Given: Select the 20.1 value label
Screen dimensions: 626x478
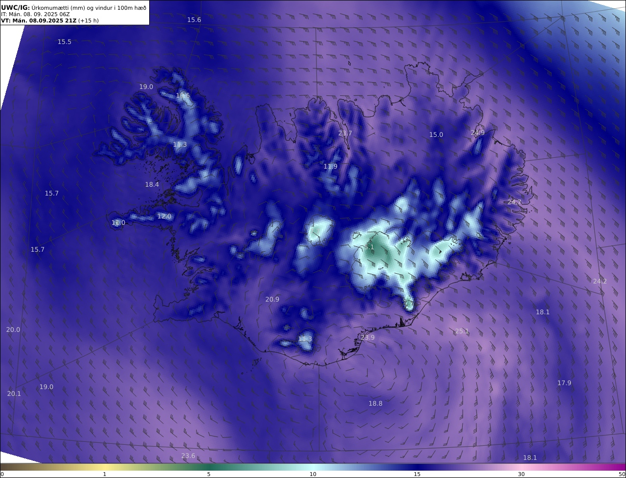Looking at the screenshot, I should 14,394.
